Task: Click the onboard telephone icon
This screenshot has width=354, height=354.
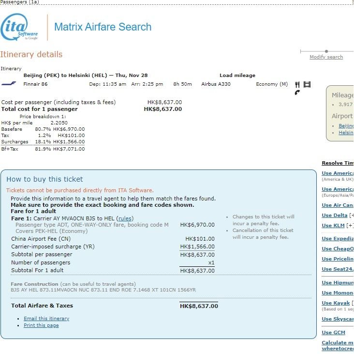Action: [297, 92]
